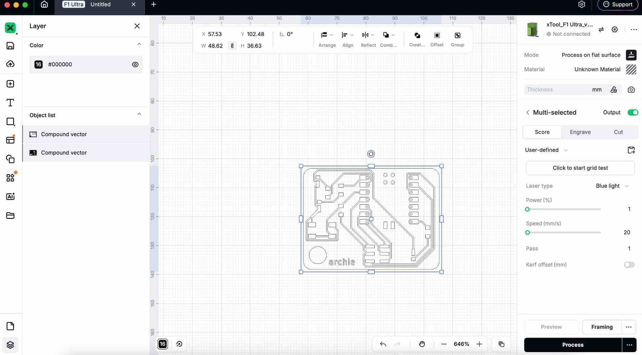The width and height of the screenshot is (642, 355).
Task: Switch to the Cut tab
Action: [618, 132]
